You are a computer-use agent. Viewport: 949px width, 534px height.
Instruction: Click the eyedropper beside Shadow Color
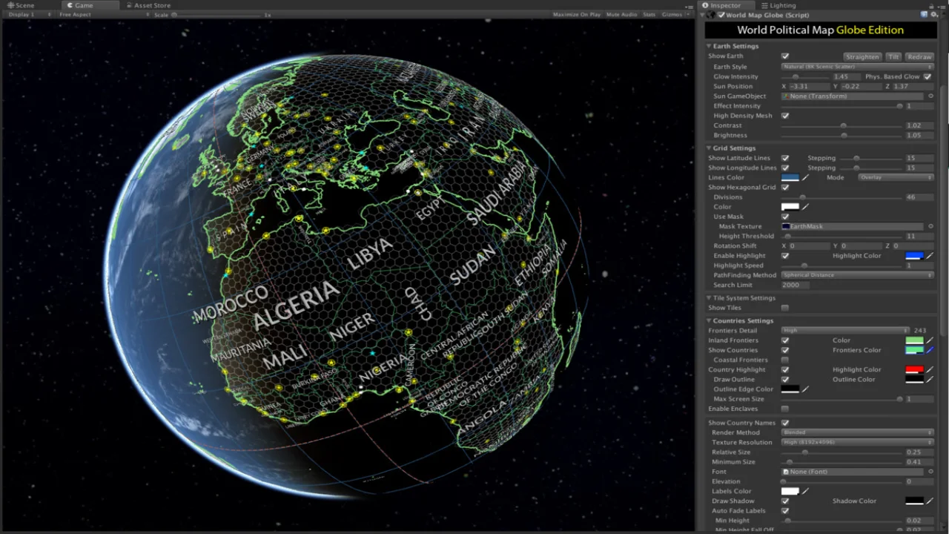[930, 501]
